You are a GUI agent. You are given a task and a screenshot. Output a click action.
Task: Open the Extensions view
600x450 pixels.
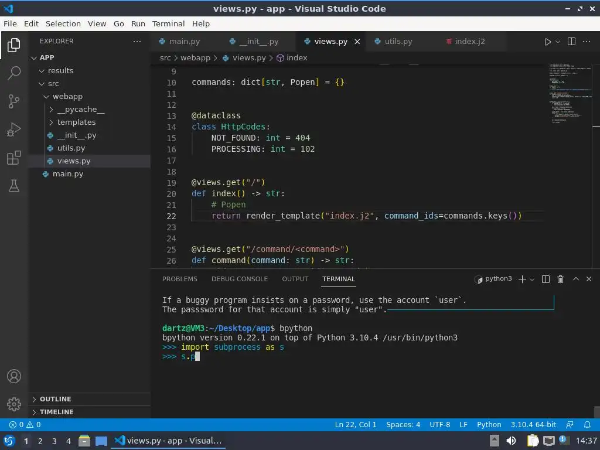click(x=14, y=158)
